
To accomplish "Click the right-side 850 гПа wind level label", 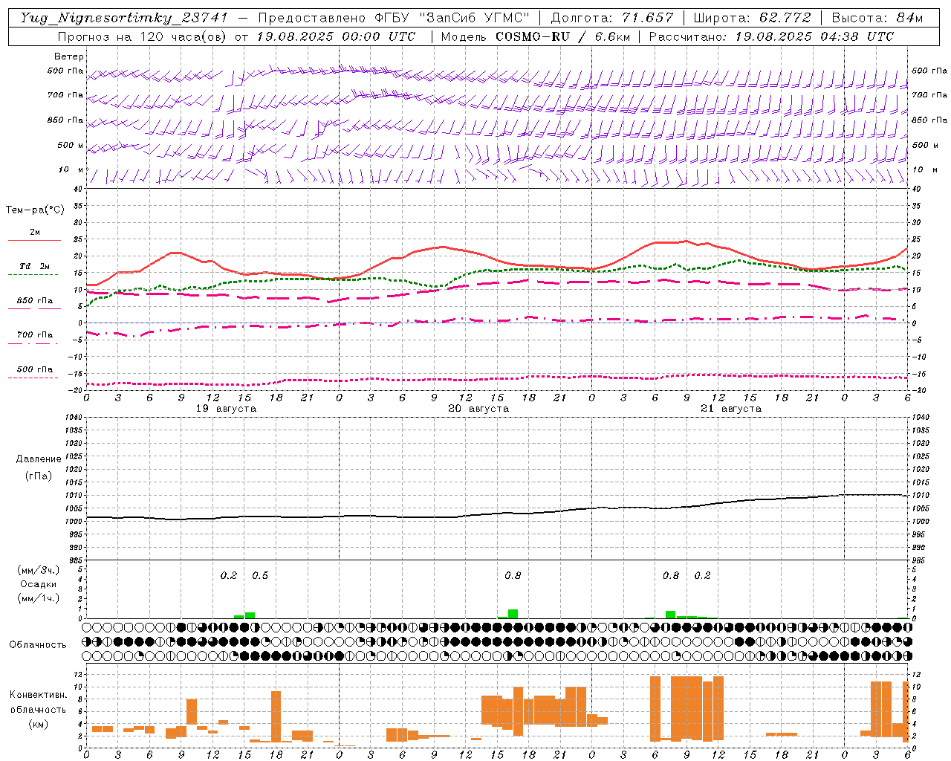I will point(929,120).
